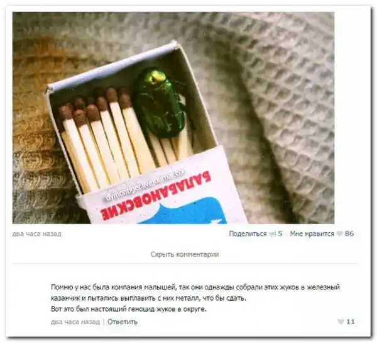Open the post timestamp under the photo
The height and width of the screenshot is (343, 377).
coord(37,233)
